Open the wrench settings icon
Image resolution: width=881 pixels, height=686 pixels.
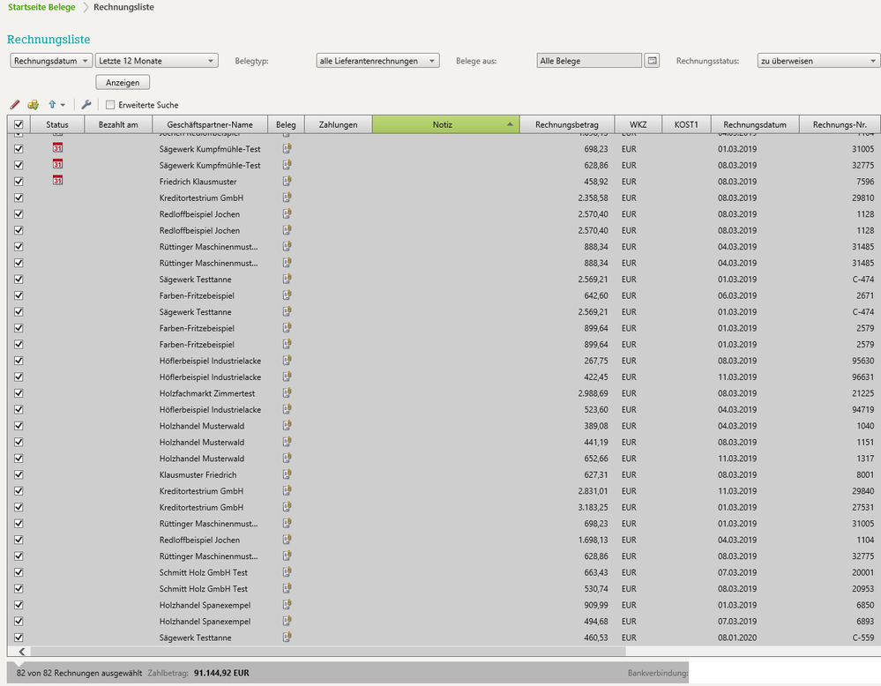pyautogui.click(x=86, y=105)
